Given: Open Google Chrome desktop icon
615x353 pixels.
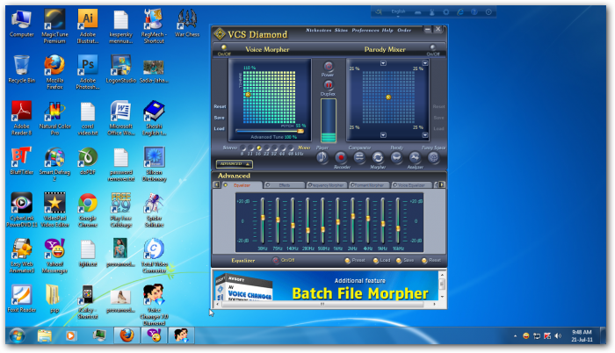Looking at the screenshot, I should (x=88, y=210).
